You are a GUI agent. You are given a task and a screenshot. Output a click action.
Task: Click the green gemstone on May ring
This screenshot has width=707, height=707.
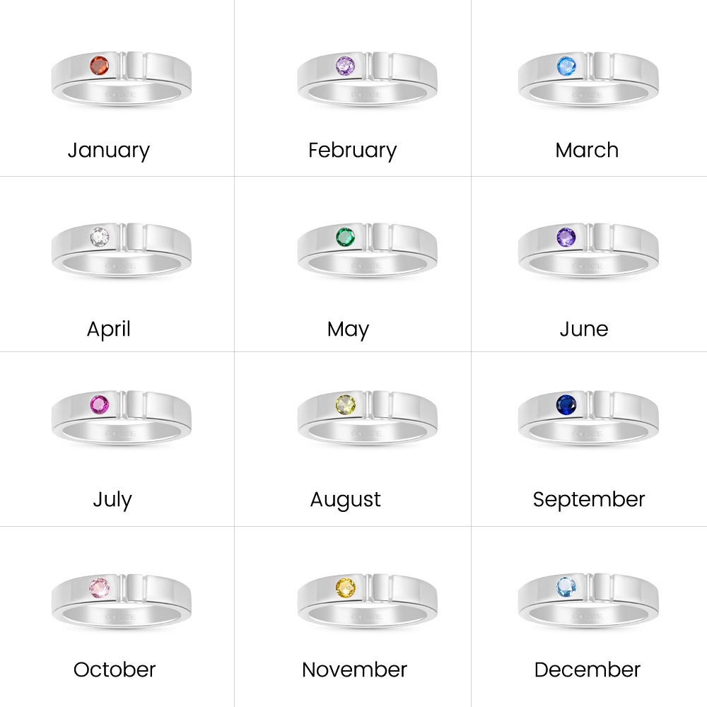pos(345,237)
